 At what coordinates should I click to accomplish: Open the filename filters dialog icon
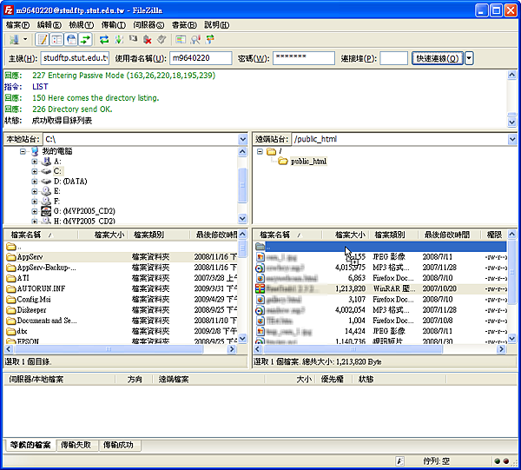coord(181,40)
